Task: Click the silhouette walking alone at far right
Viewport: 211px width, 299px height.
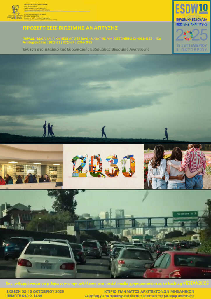Action: [166, 134]
